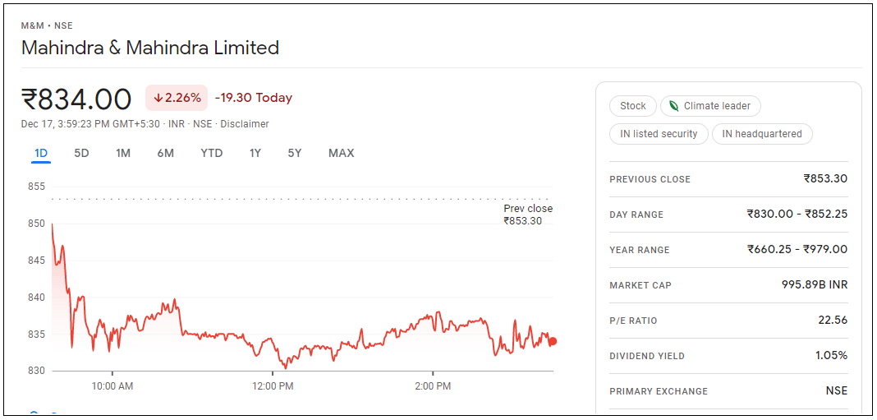The image size is (877, 420).
Task: Click the ₹853.30 value in Previous Close row
Action: [x=825, y=178]
